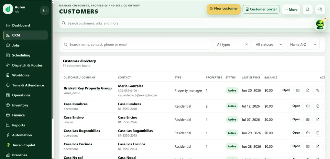Click the Active badge in Casa Encino row
Viewport: 330px width, 159px height.
pyautogui.click(x=232, y=120)
